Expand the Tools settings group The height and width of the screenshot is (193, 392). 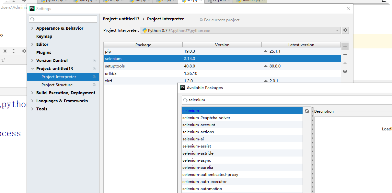32,109
